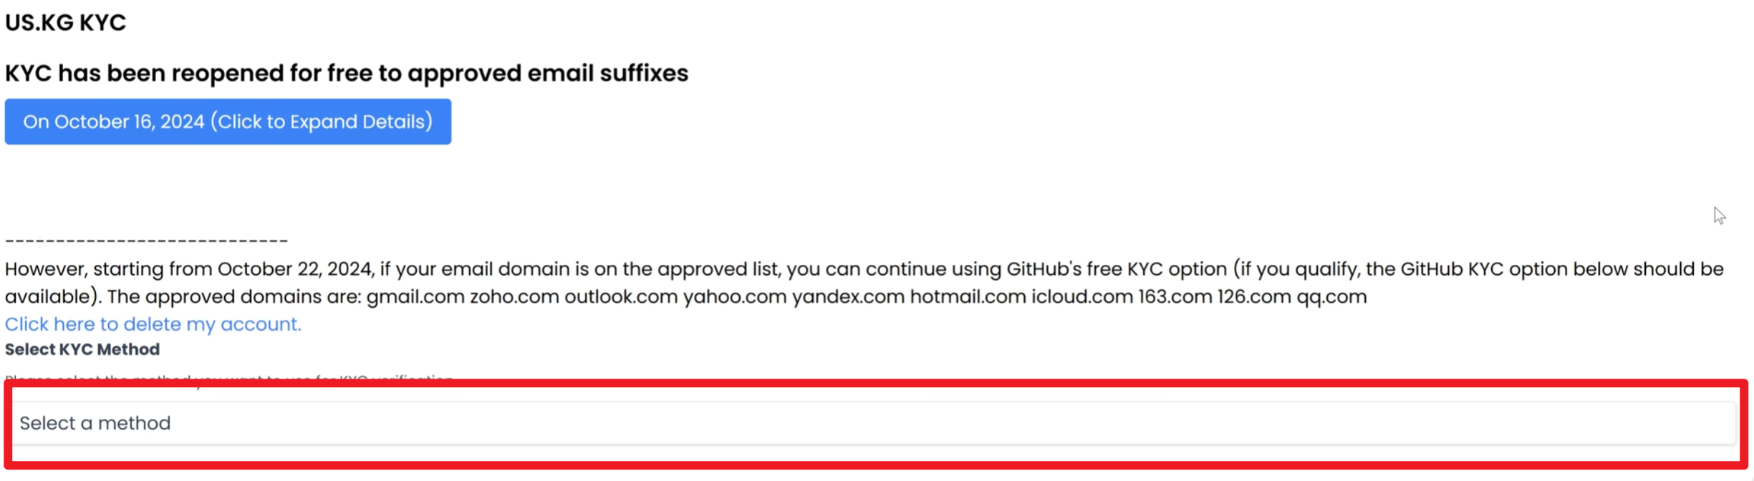
Task: Click the hotmail.com domain text
Action: click(968, 296)
